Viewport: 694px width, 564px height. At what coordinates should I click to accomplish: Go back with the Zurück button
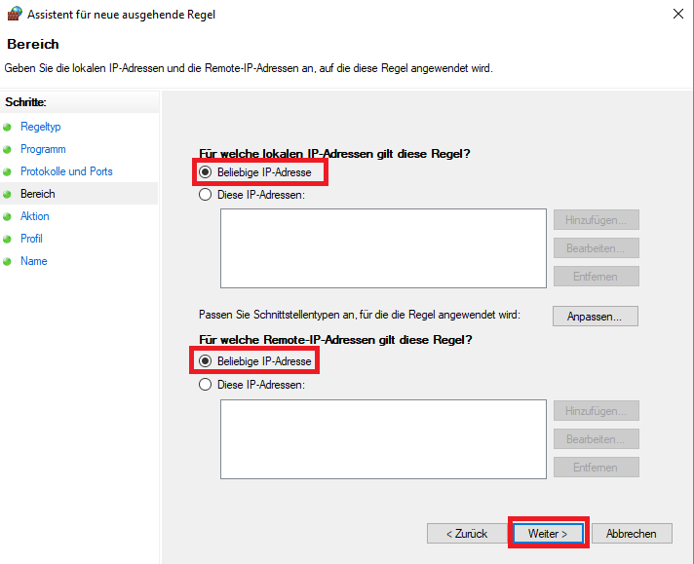pos(467,534)
